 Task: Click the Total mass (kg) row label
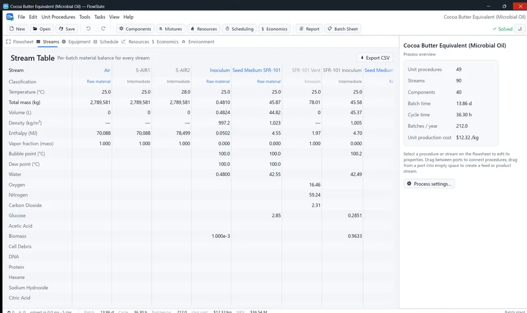[24, 102]
